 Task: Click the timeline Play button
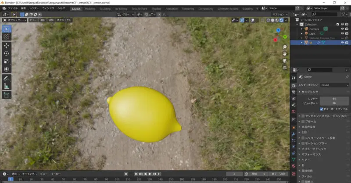pyautogui.click(x=150, y=174)
